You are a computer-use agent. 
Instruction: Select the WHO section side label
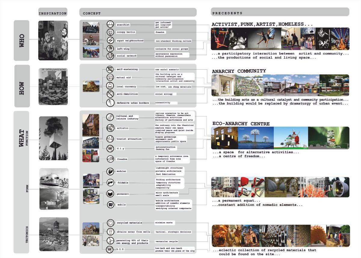pyautogui.click(x=21, y=40)
